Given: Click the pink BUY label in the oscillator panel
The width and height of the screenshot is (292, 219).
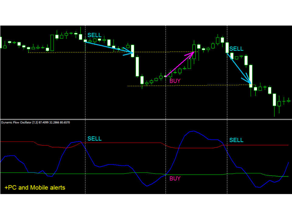Looking at the screenshot, I should 175,179.
